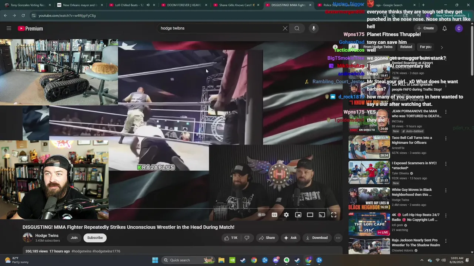Open Taco Bell Call video thumbnail
This screenshot has height=266, width=474.
tap(369, 147)
